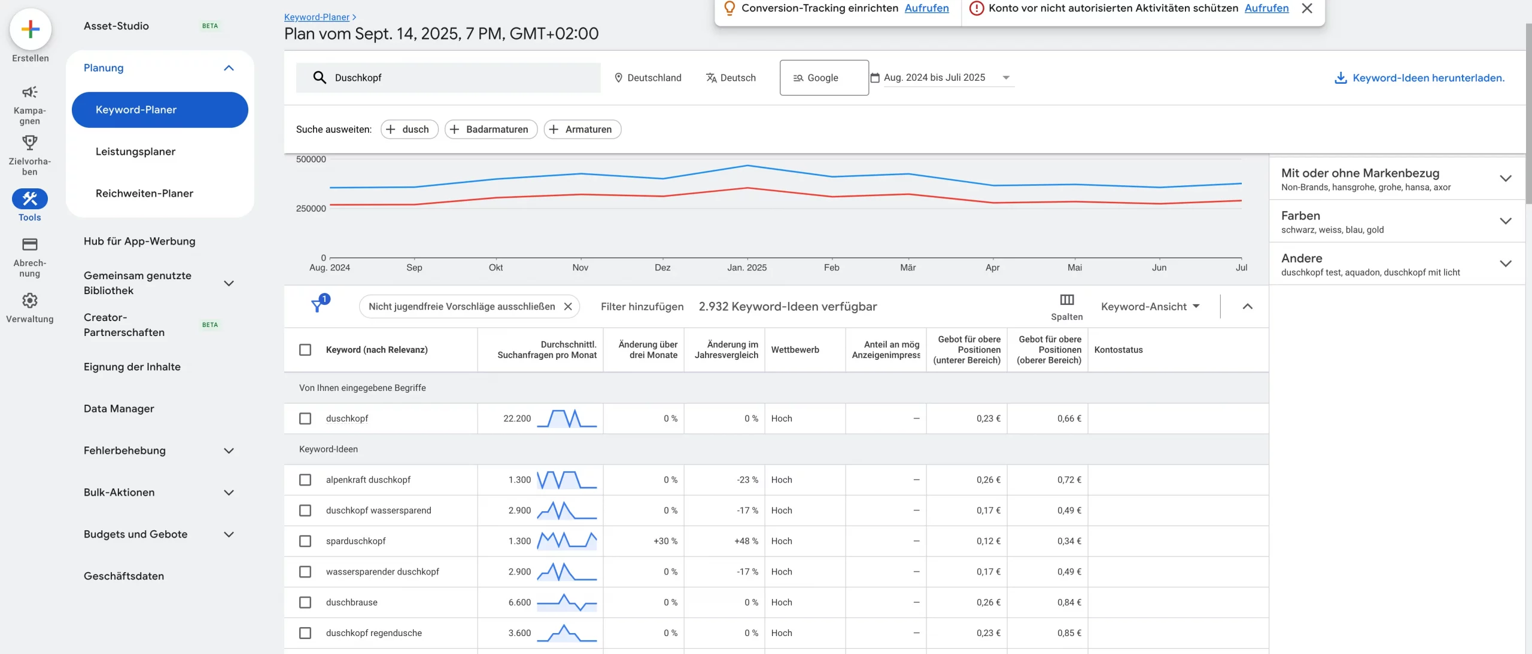Select the Zielvorhaben sidebar icon
The height and width of the screenshot is (654, 1532).
(29, 142)
